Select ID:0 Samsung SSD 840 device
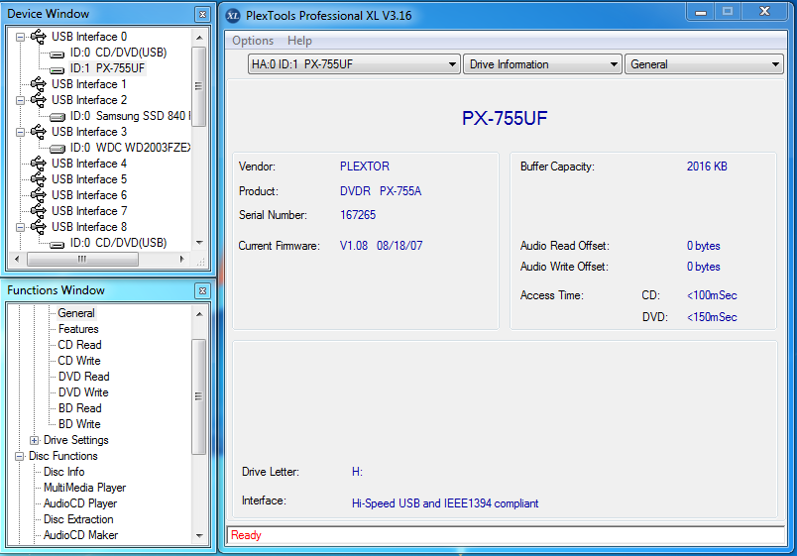The height and width of the screenshot is (556, 797). 130,116
